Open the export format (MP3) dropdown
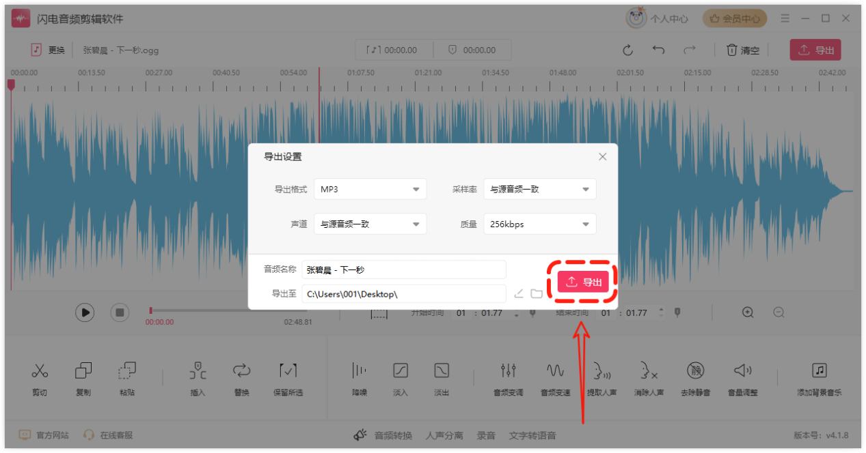The width and height of the screenshot is (866, 453). (x=370, y=189)
